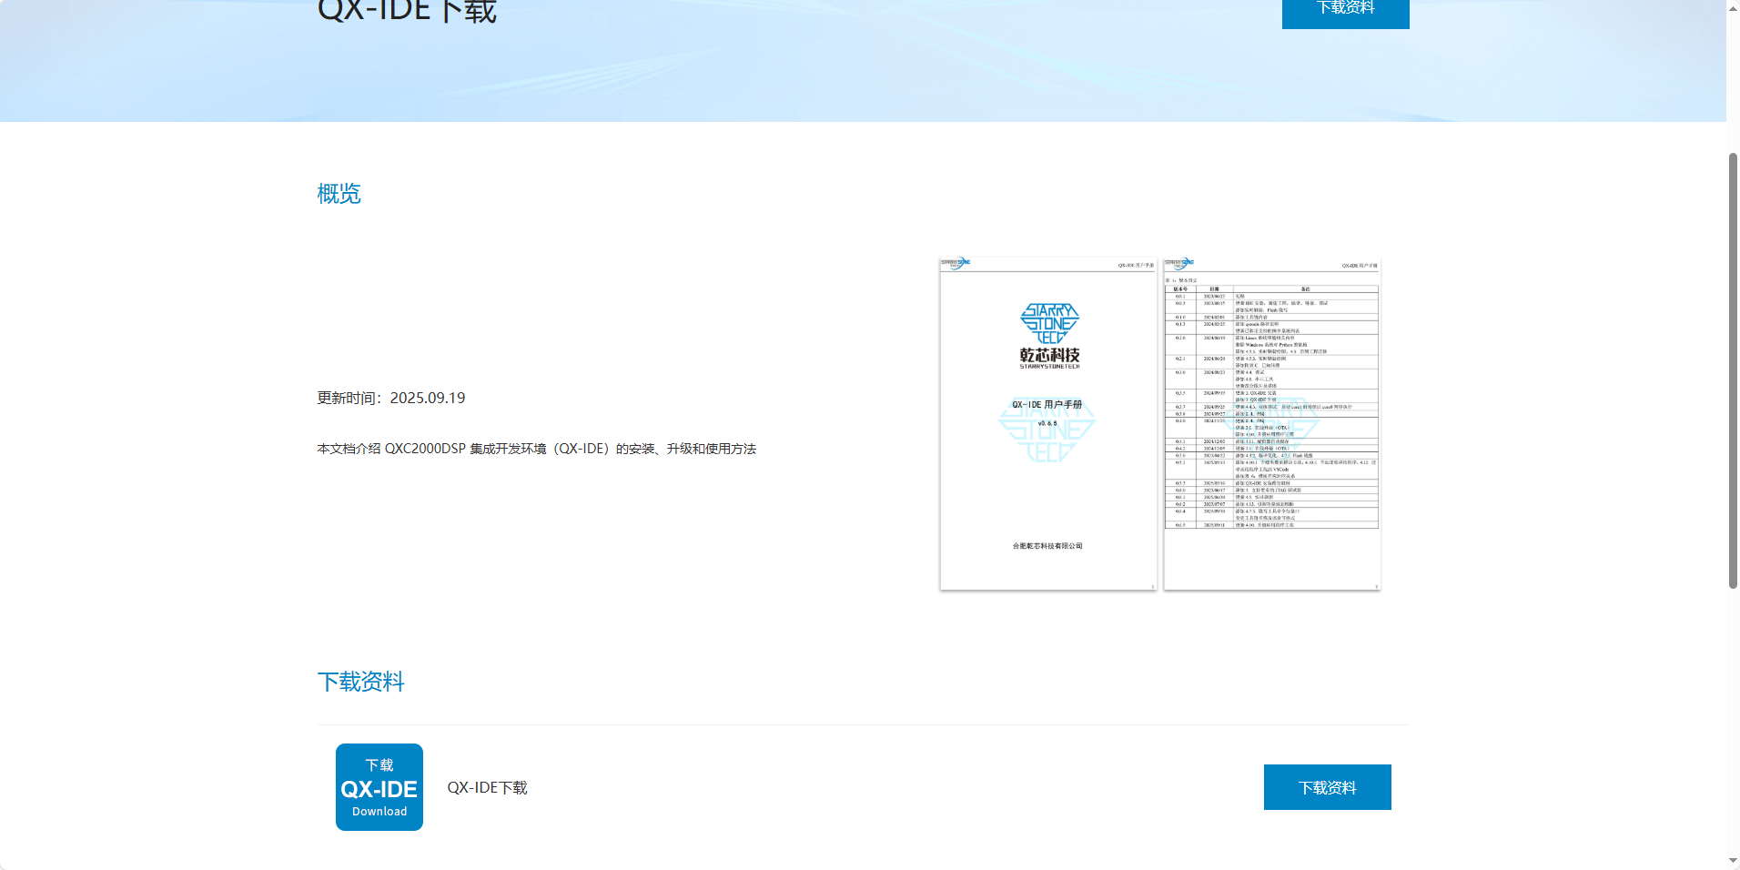
Task: Click the QX-IDE Download blue icon
Action: tap(379, 787)
